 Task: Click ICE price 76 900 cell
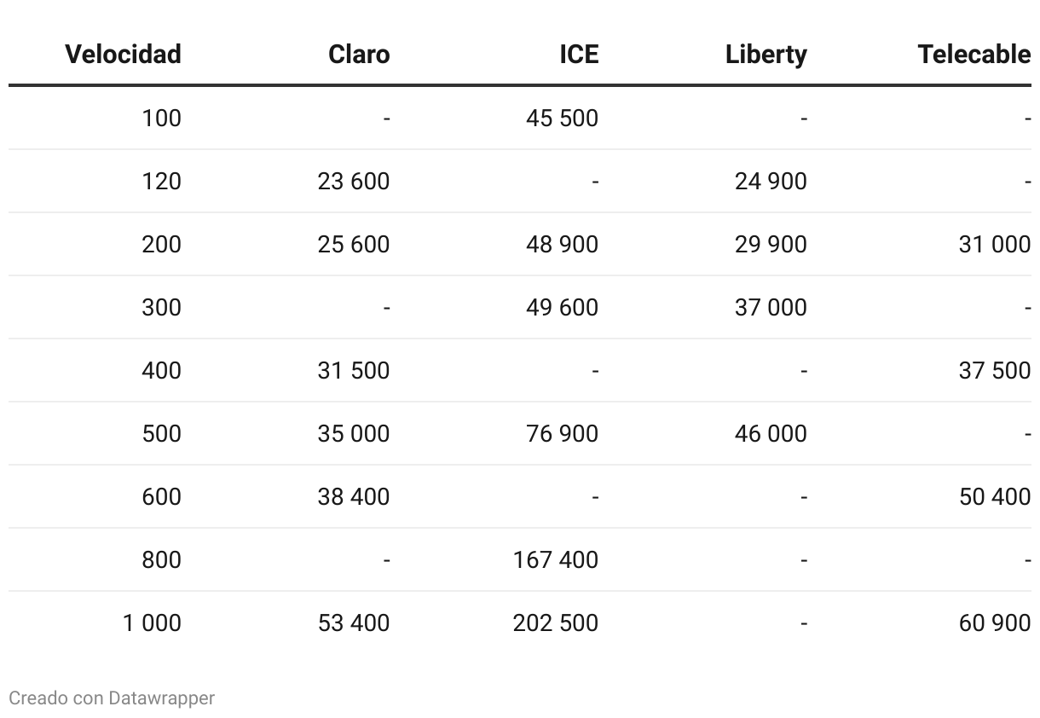pos(562,434)
